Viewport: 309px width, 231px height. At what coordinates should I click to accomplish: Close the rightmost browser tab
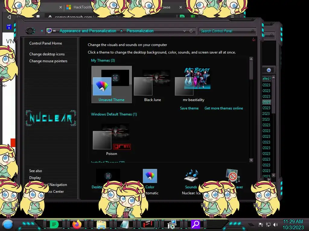pyautogui.click(x=181, y=7)
